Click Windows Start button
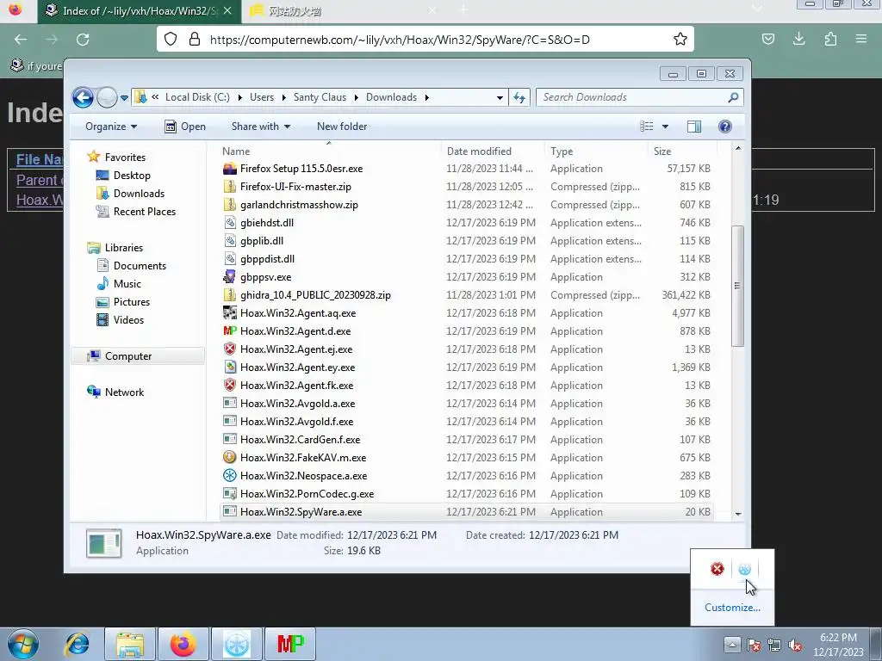Image resolution: width=882 pixels, height=661 pixels. 23,644
